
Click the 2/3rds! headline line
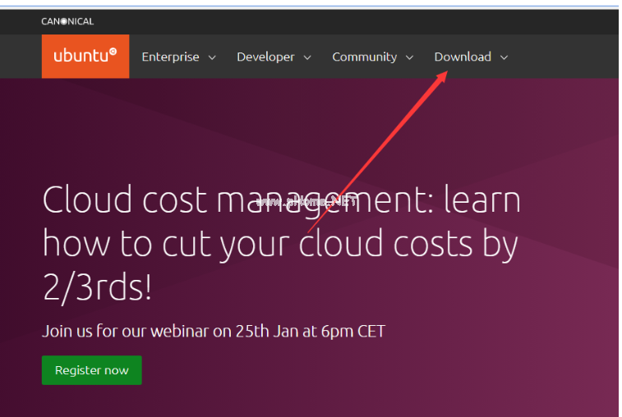pos(97,286)
